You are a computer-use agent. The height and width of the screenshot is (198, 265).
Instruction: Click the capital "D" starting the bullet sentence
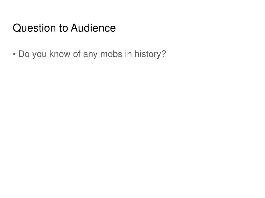pyautogui.click(x=21, y=54)
